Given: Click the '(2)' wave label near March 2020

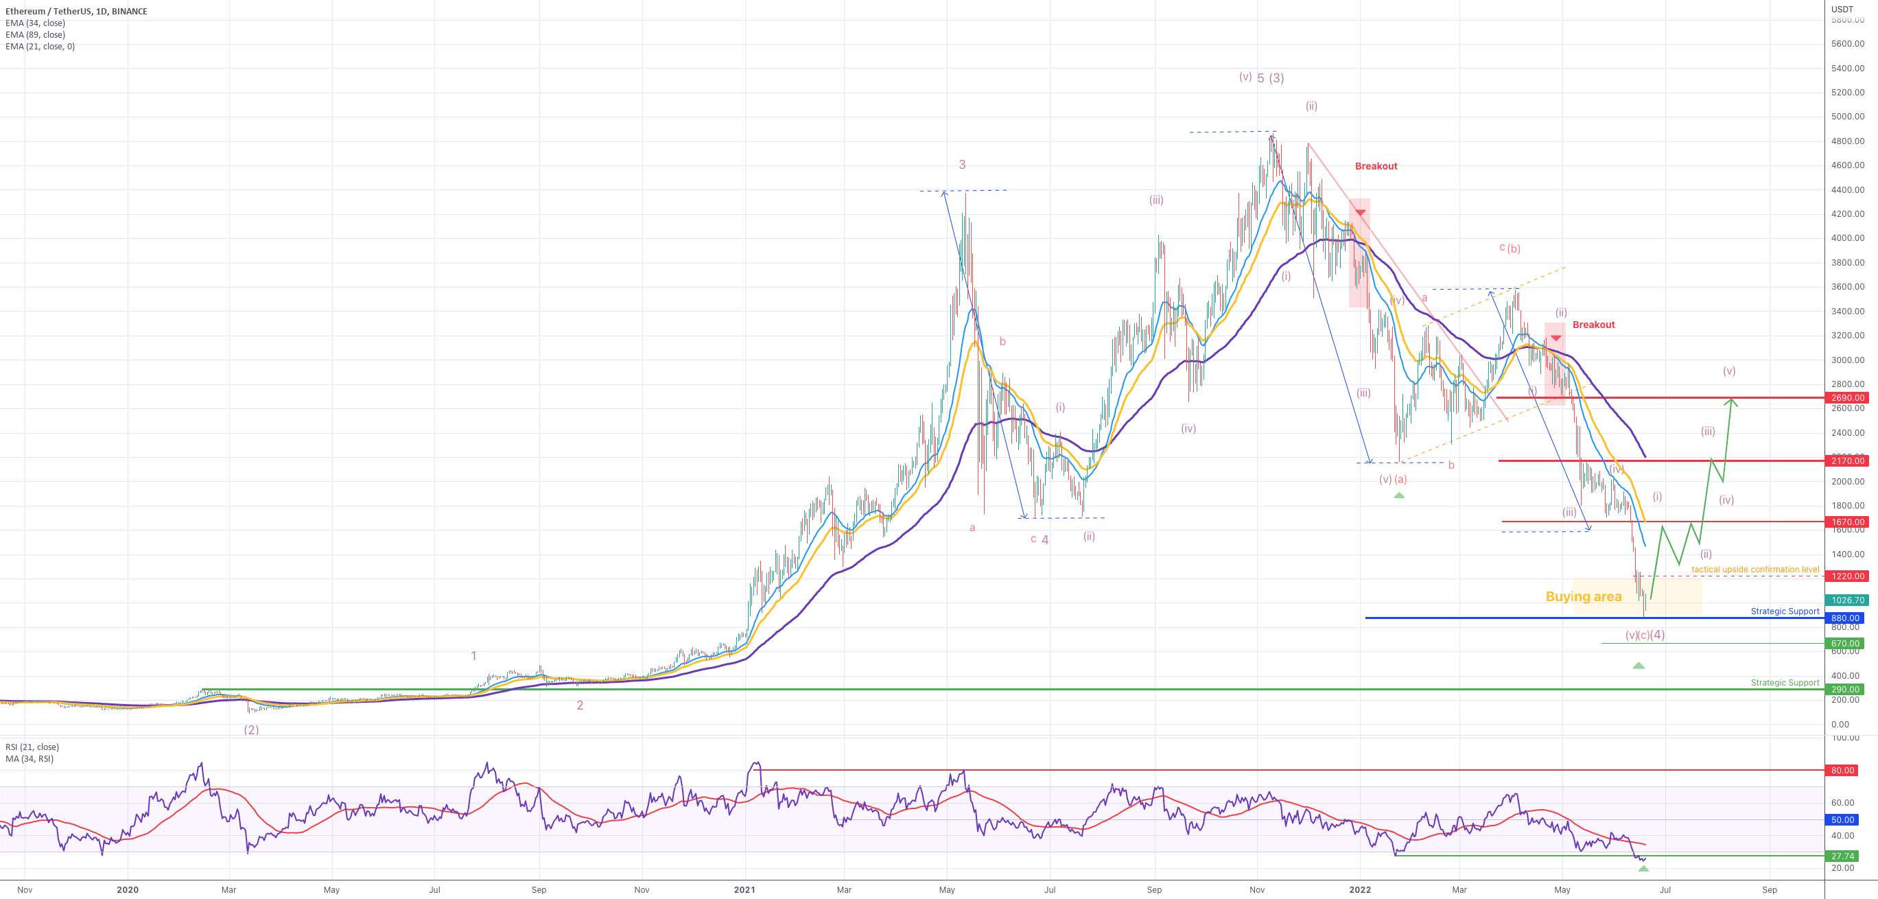Looking at the screenshot, I should tap(251, 730).
